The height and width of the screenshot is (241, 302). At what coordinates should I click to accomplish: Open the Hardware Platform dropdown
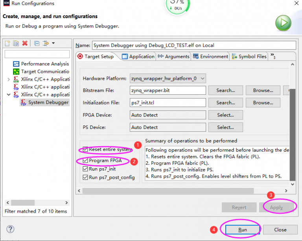[x=168, y=78]
